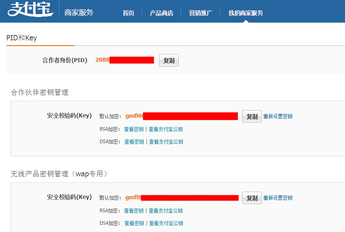Click 重新设置密钥 under 合作伙伴密钥管理
The height and width of the screenshot is (232, 345).
(278, 116)
